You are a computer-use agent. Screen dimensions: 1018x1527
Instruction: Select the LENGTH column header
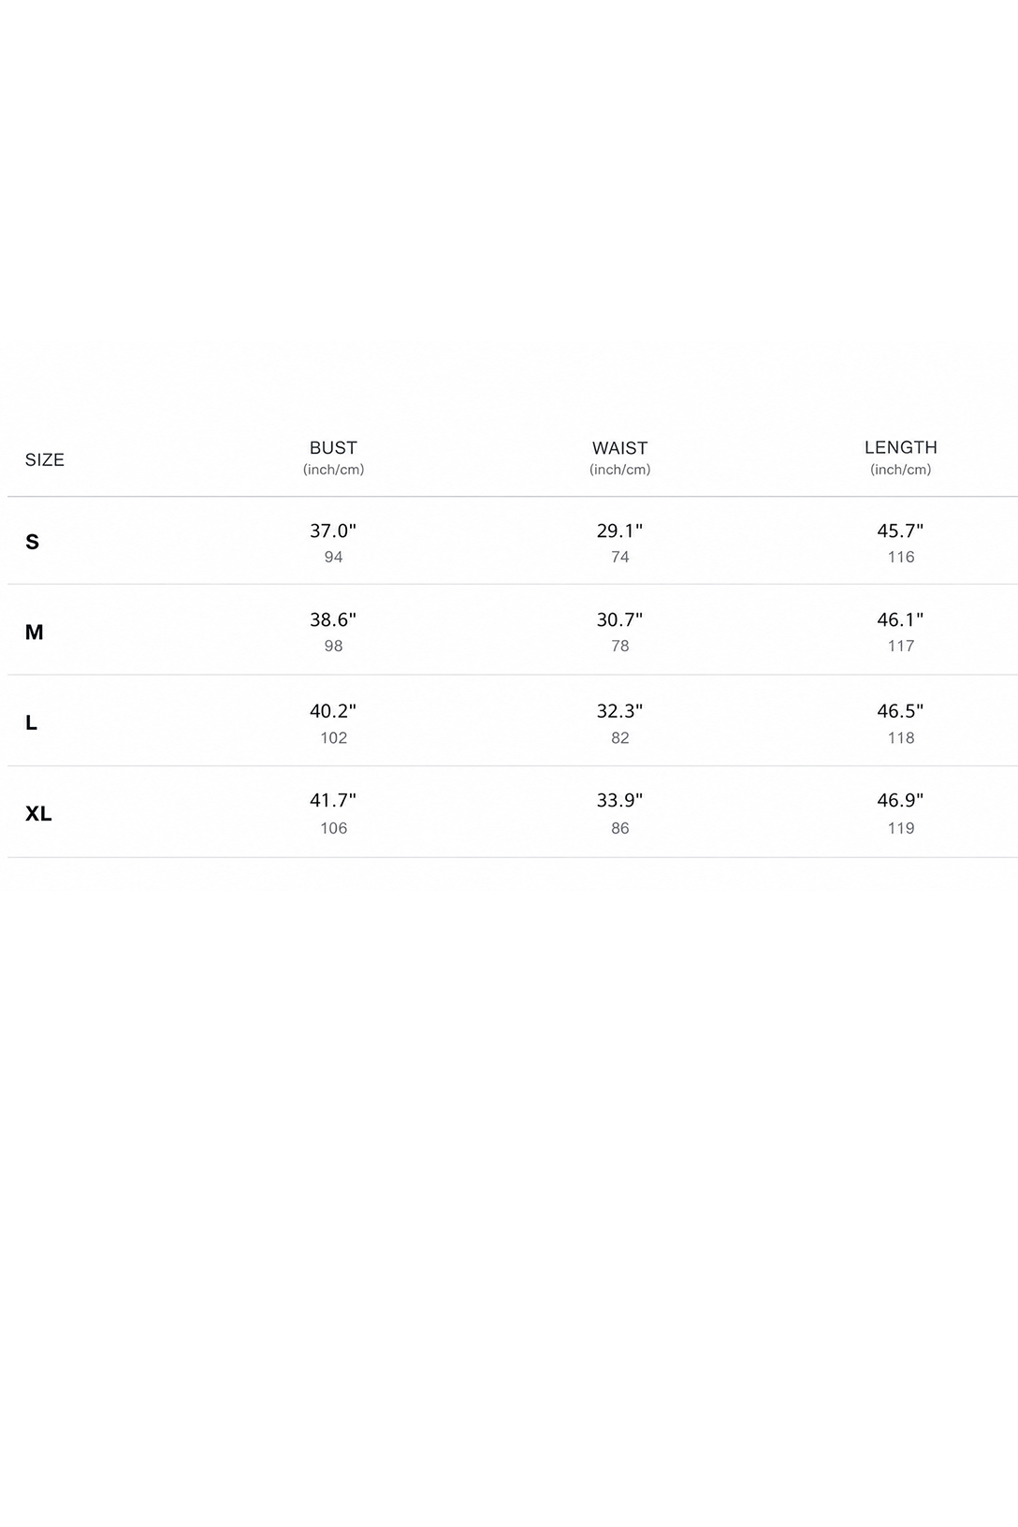[x=900, y=447]
